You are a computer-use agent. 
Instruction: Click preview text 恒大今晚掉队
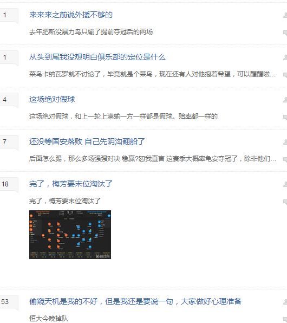pos(49,319)
